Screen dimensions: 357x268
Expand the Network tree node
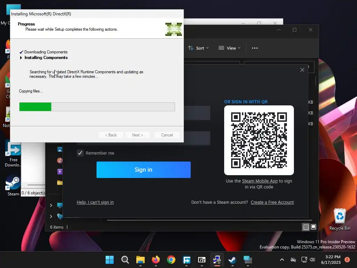click(51, 216)
